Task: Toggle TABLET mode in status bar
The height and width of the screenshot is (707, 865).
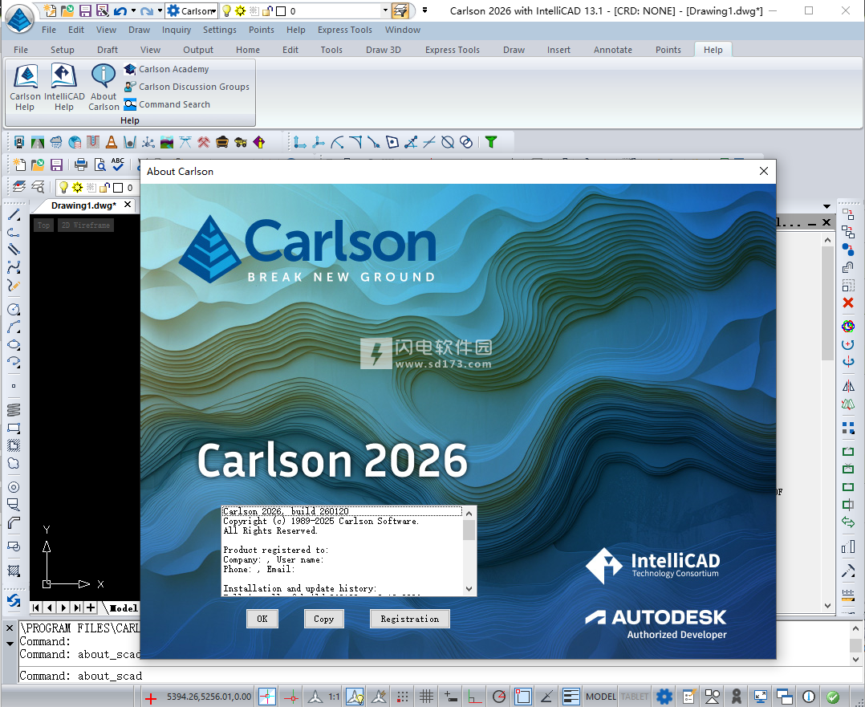Action: point(635,696)
